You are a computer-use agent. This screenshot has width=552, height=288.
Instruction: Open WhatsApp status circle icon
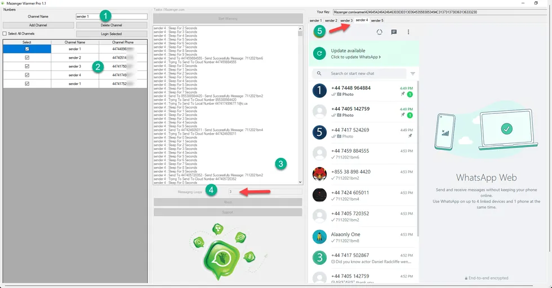pos(379,32)
